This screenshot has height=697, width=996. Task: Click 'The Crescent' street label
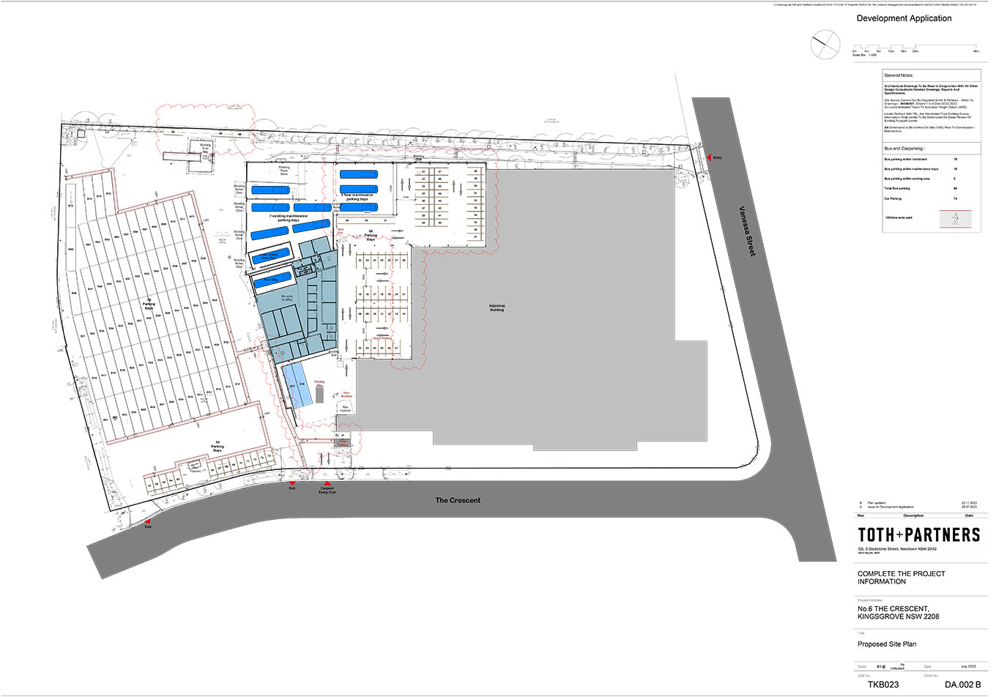(x=458, y=500)
